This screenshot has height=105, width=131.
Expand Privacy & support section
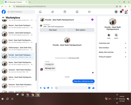(x=113, y=57)
